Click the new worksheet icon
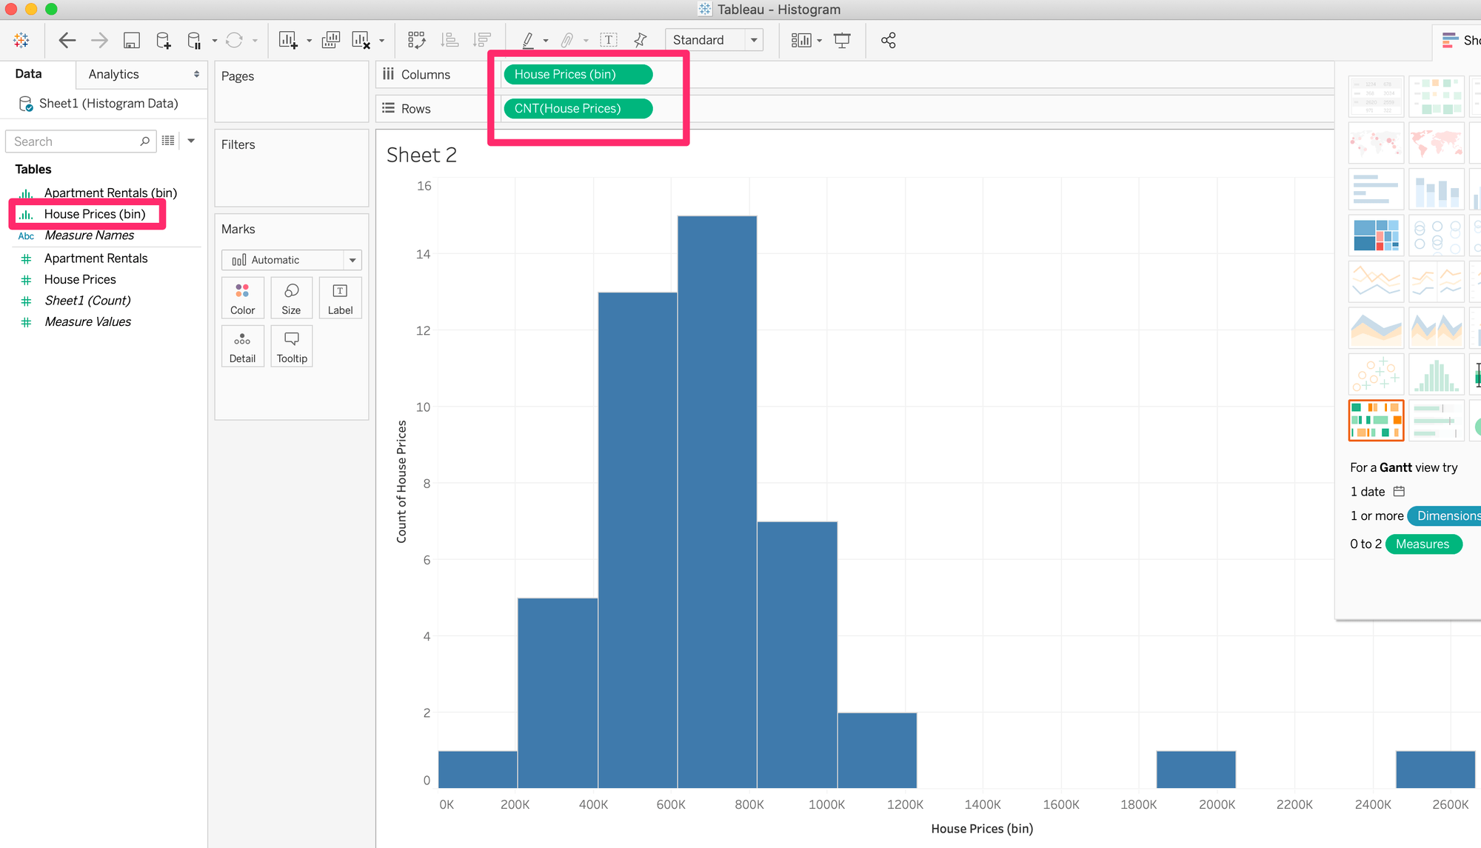1481x848 pixels. [288, 40]
